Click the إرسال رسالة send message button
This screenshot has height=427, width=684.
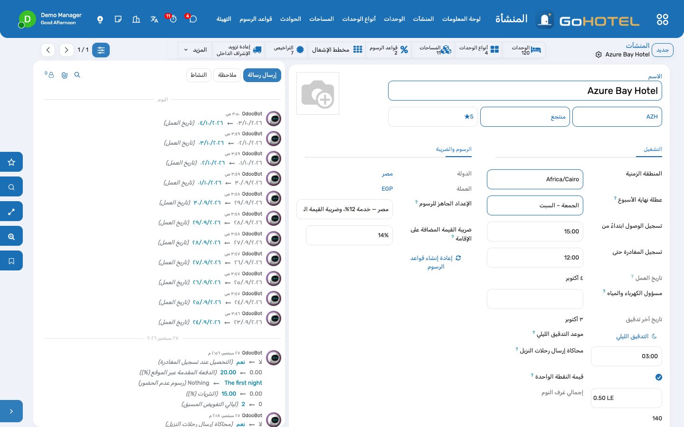pyautogui.click(x=262, y=75)
